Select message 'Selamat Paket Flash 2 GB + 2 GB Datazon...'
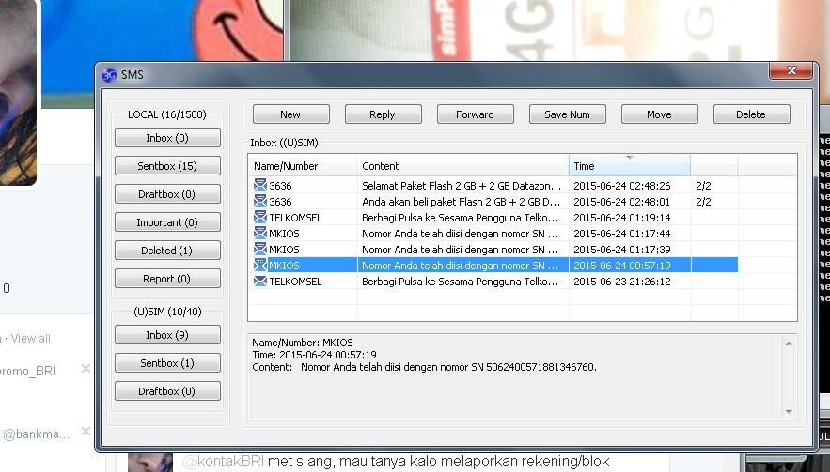830x472 pixels. click(x=461, y=186)
